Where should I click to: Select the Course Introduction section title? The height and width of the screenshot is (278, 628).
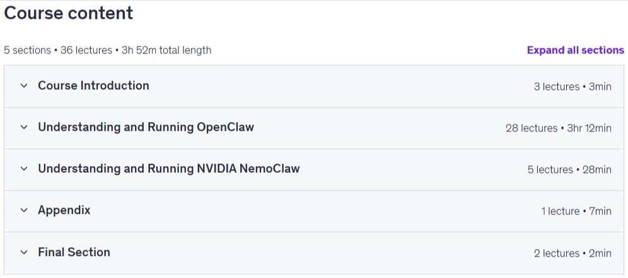(x=93, y=86)
